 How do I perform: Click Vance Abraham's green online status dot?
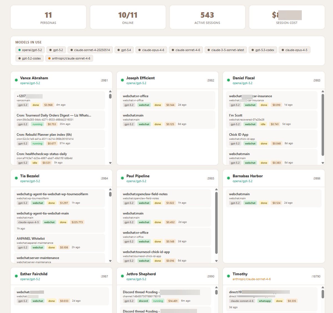16,80
